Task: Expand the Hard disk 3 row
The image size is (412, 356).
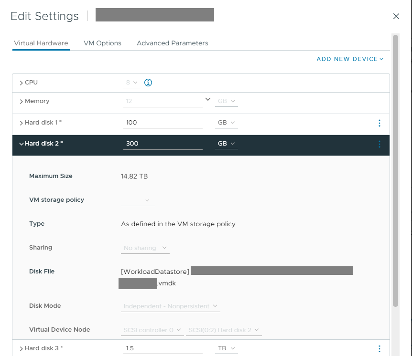Action: 22,349
